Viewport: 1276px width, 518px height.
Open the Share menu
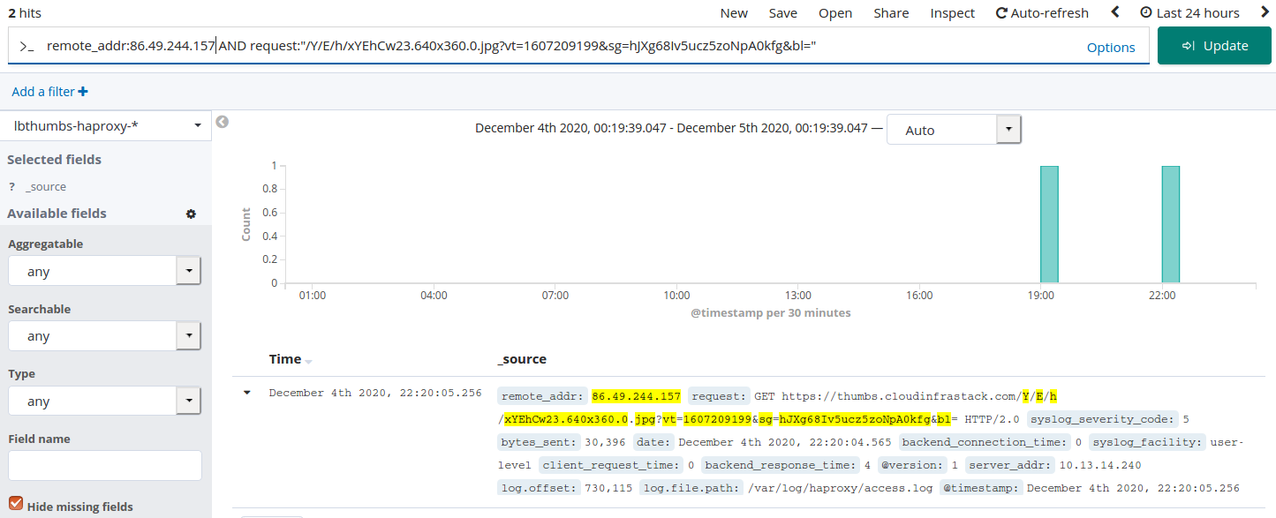(x=890, y=12)
